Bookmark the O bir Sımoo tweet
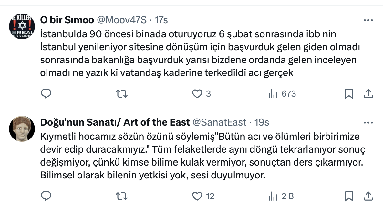383x210 pixels. (x=349, y=94)
